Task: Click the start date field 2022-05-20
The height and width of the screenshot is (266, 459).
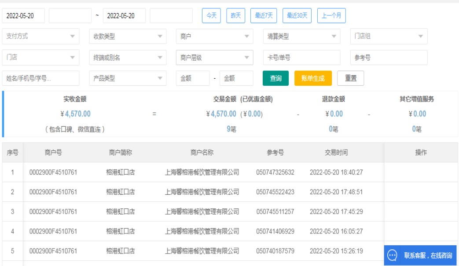Action: [24, 16]
